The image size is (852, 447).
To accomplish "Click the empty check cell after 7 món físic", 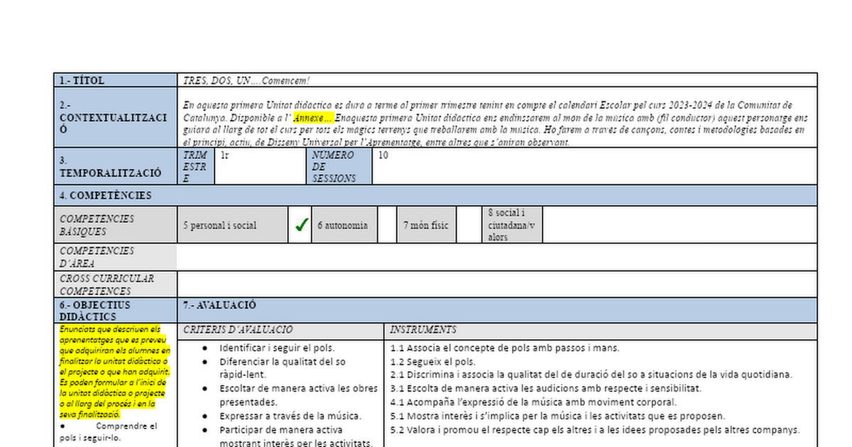I will pos(469,225).
